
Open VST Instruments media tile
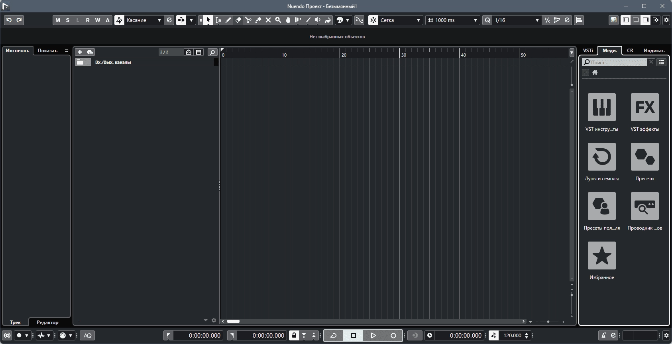(601, 107)
